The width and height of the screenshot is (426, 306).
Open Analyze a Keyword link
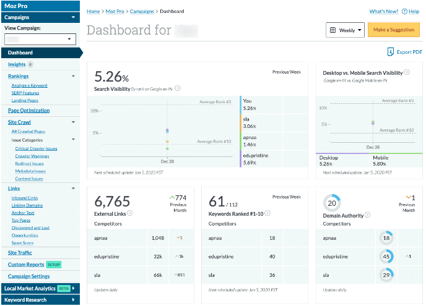click(x=29, y=85)
